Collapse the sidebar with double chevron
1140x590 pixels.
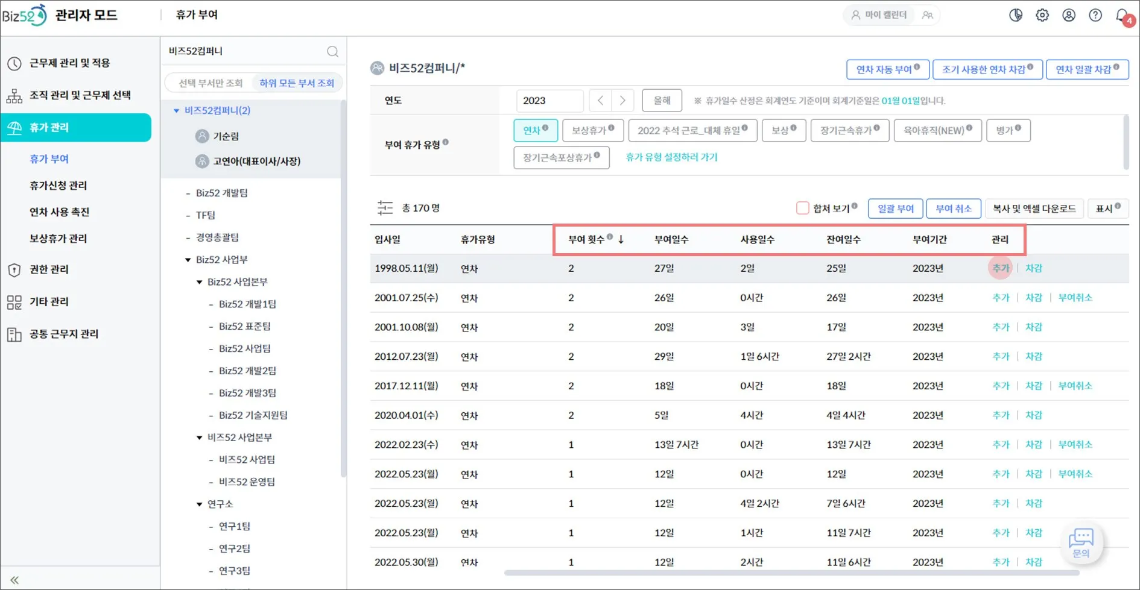tap(14, 580)
